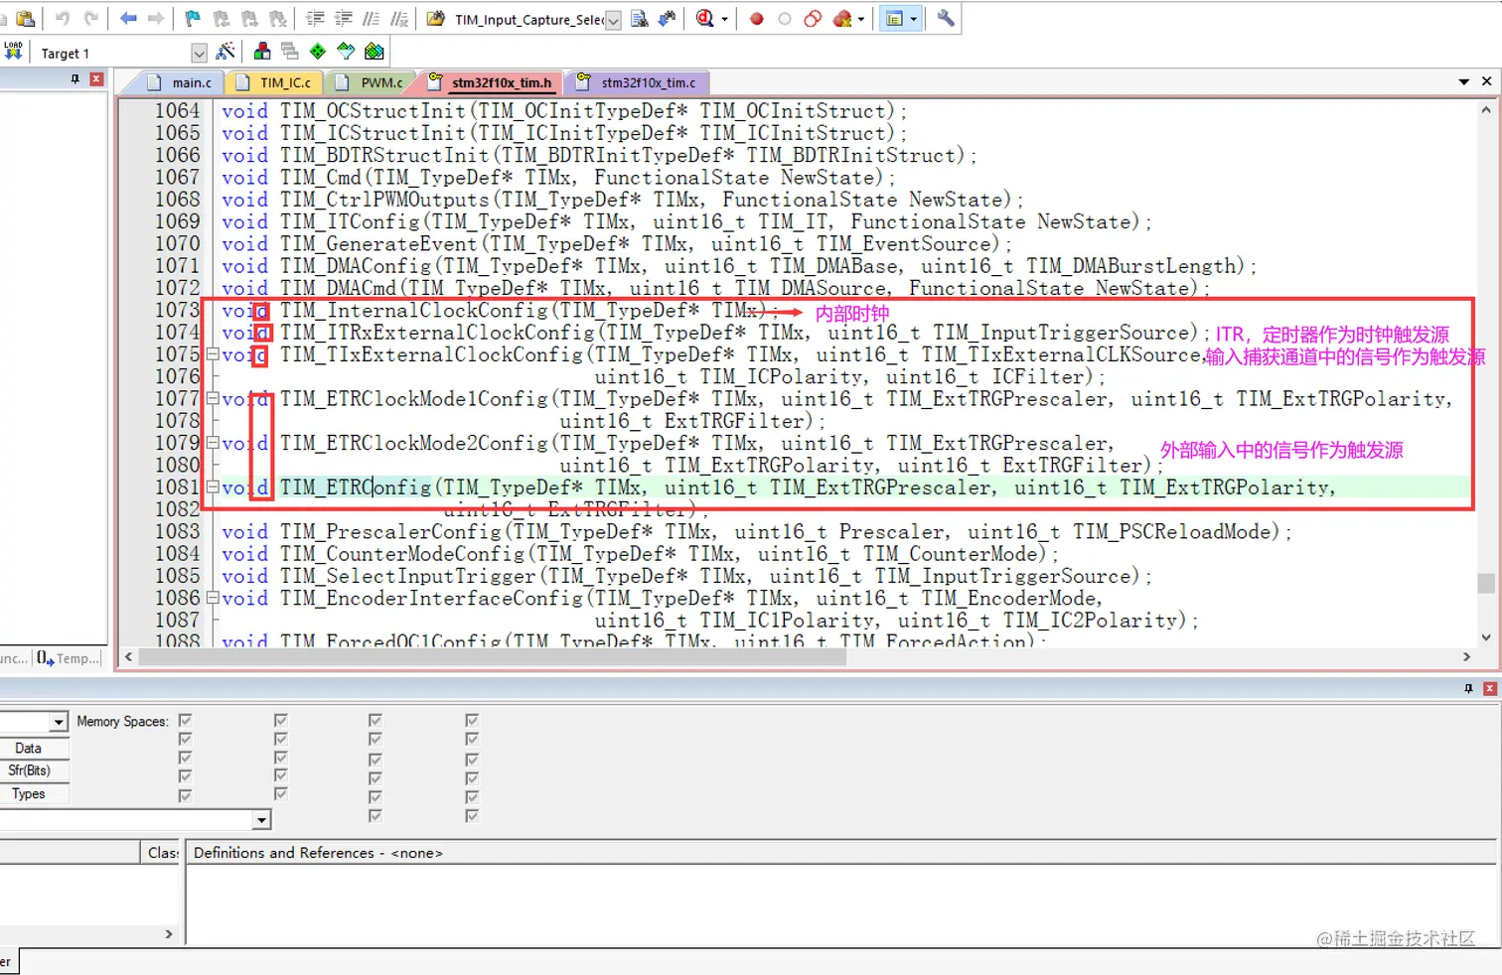Start the debug session with the magnifier-d icon
1502x975 pixels.
click(704, 18)
